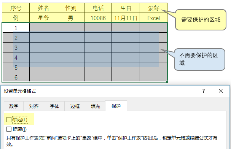Select the 生日 header cell
This screenshot has width=231, height=154.
click(x=126, y=8)
